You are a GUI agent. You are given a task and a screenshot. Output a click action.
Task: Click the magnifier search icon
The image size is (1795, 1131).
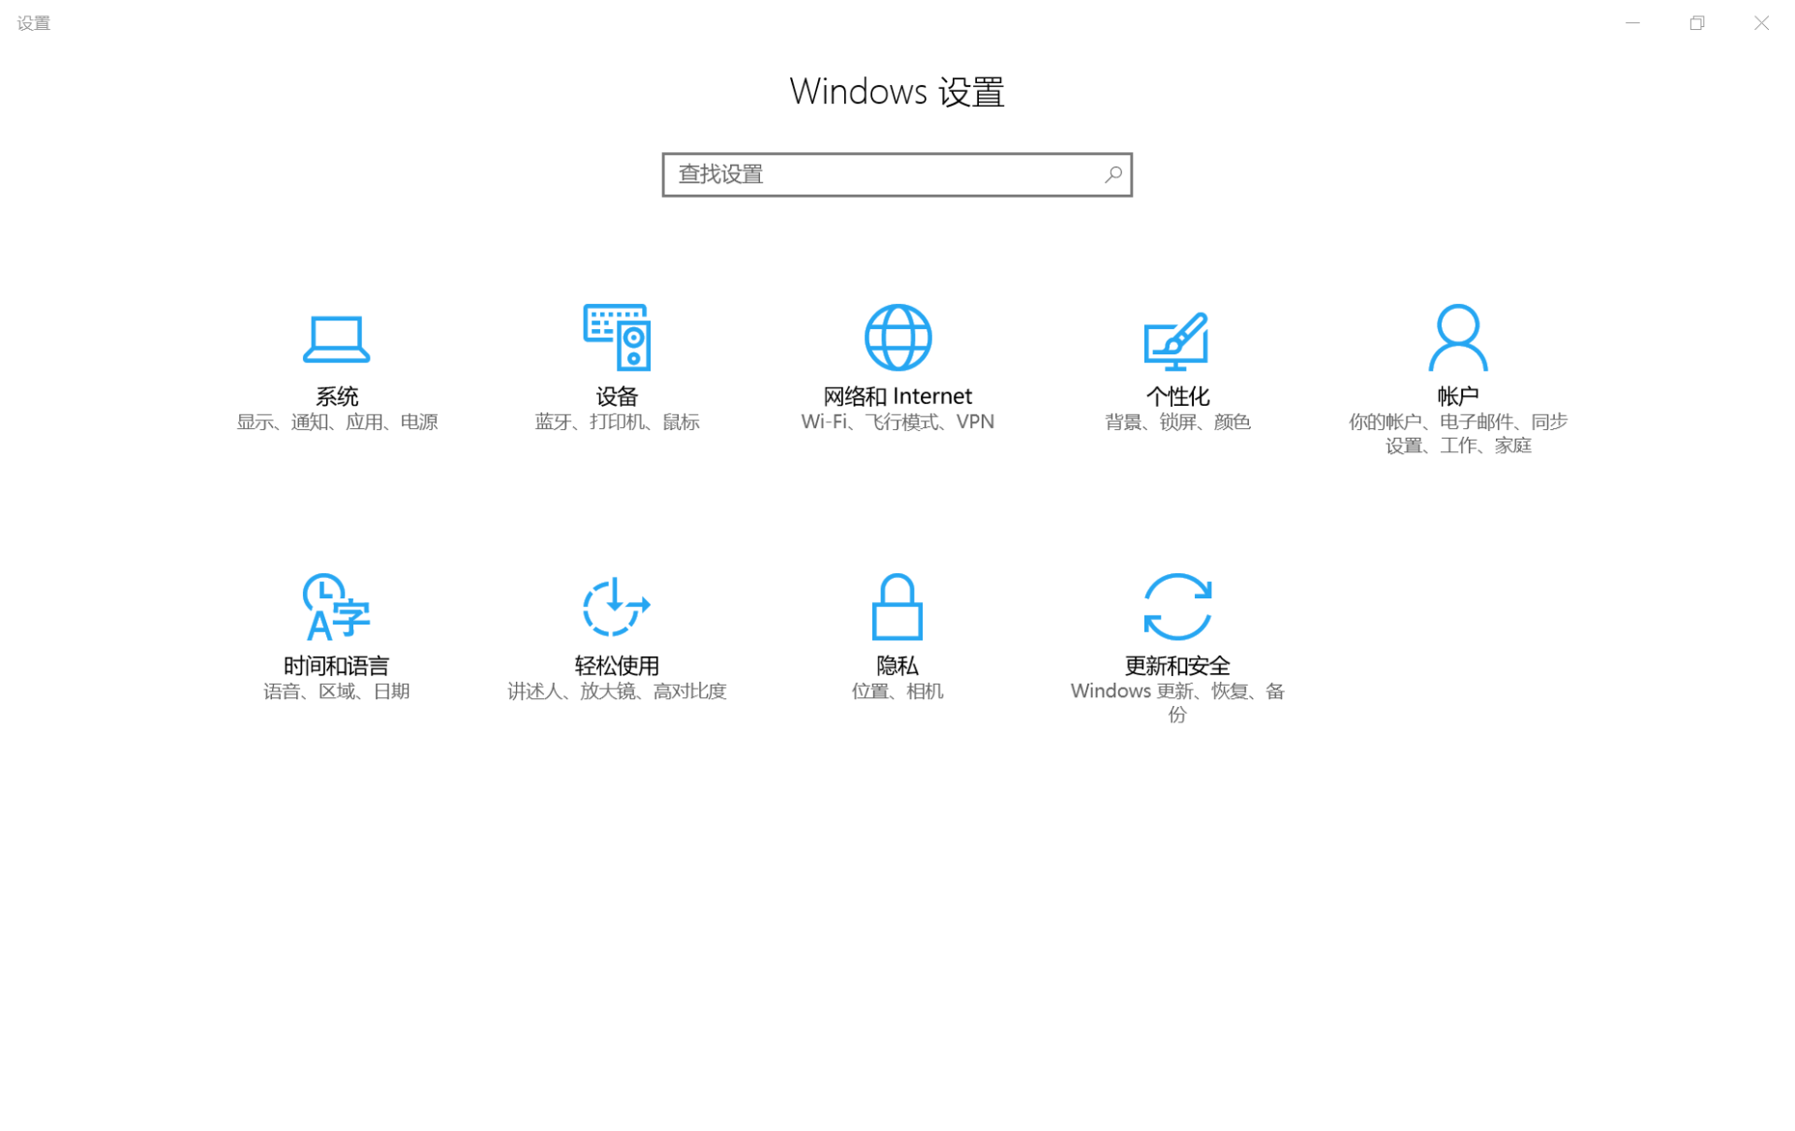coord(1112,174)
